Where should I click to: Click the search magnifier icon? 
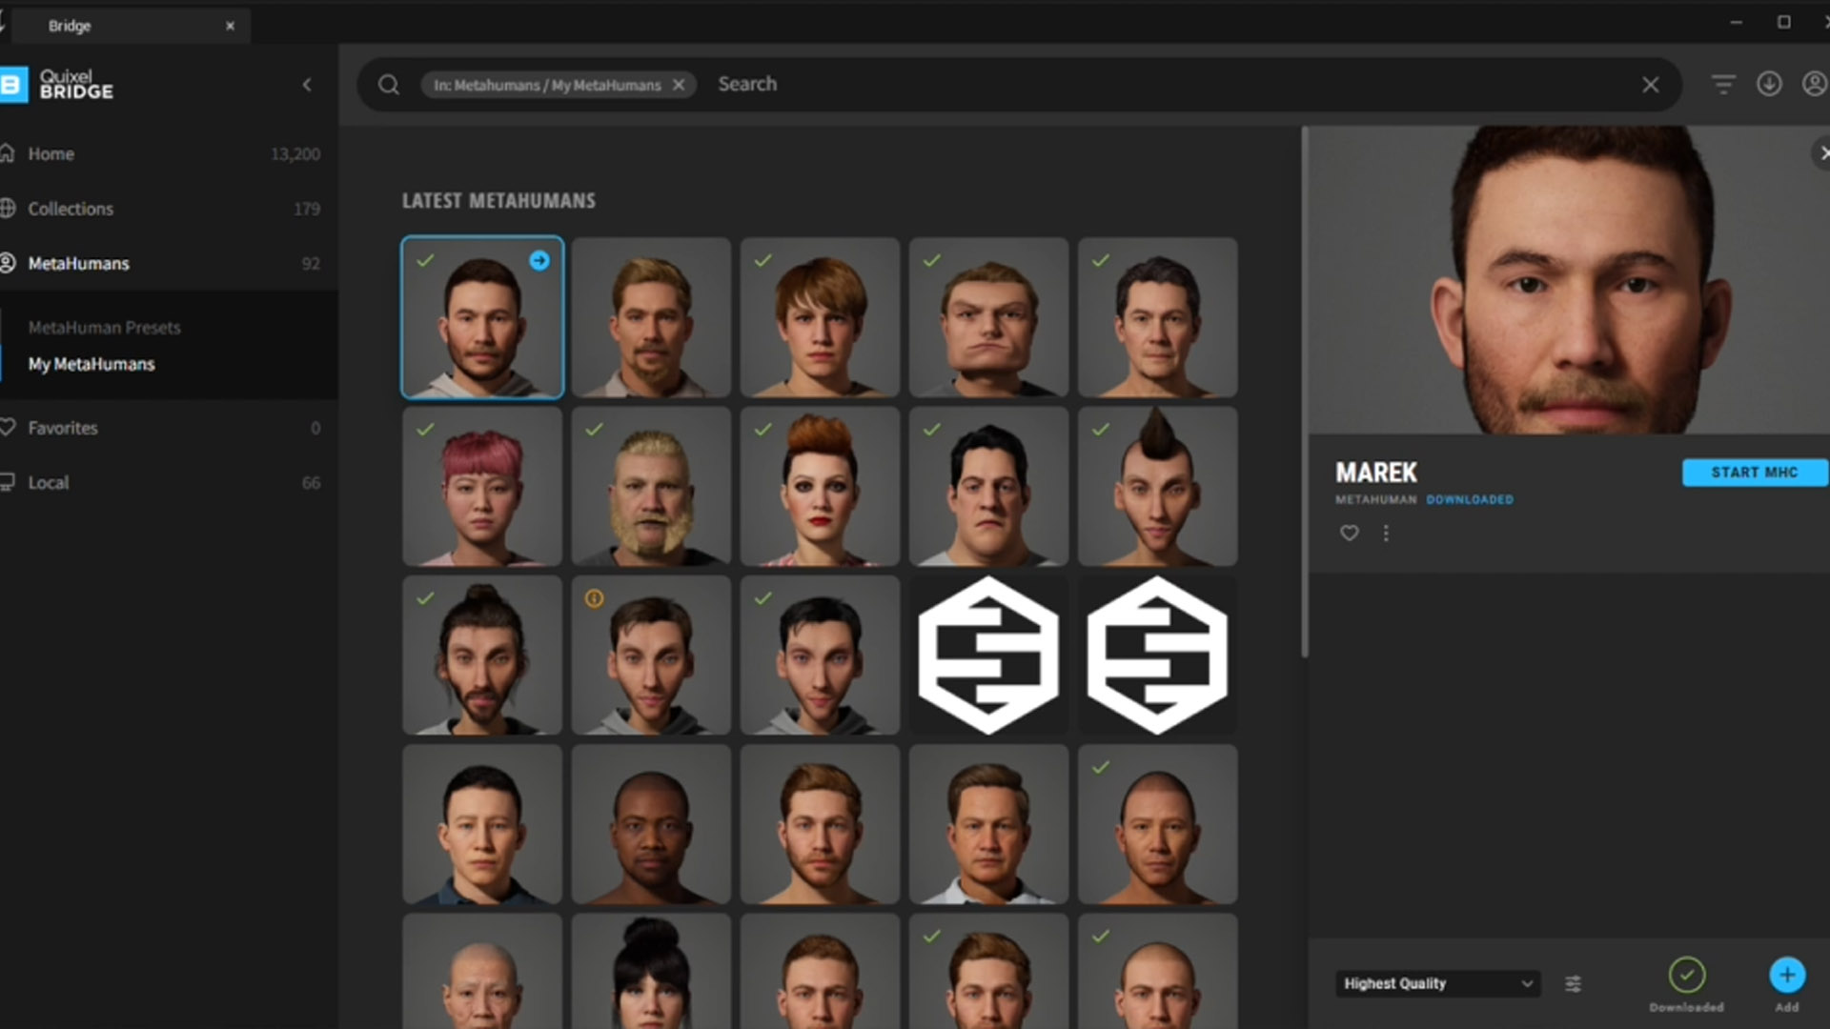click(389, 85)
